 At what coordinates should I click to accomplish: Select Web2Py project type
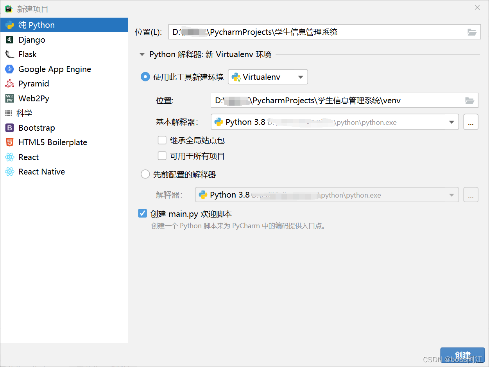click(64, 99)
